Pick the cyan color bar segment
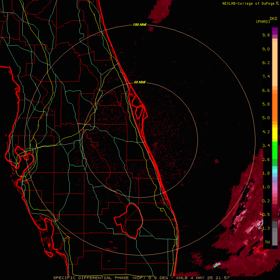 (275, 171)
